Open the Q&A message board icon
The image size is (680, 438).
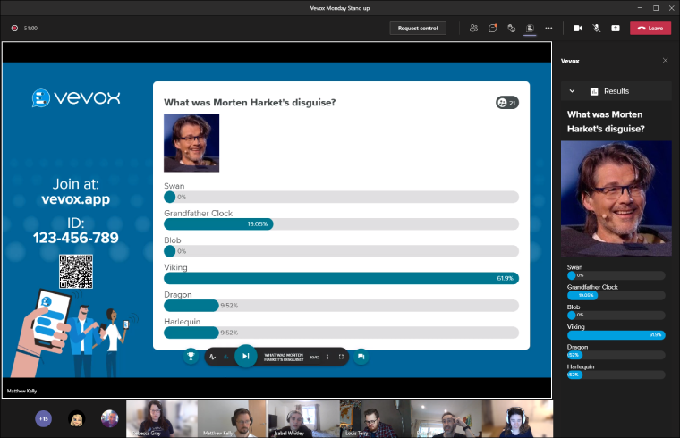click(x=361, y=356)
